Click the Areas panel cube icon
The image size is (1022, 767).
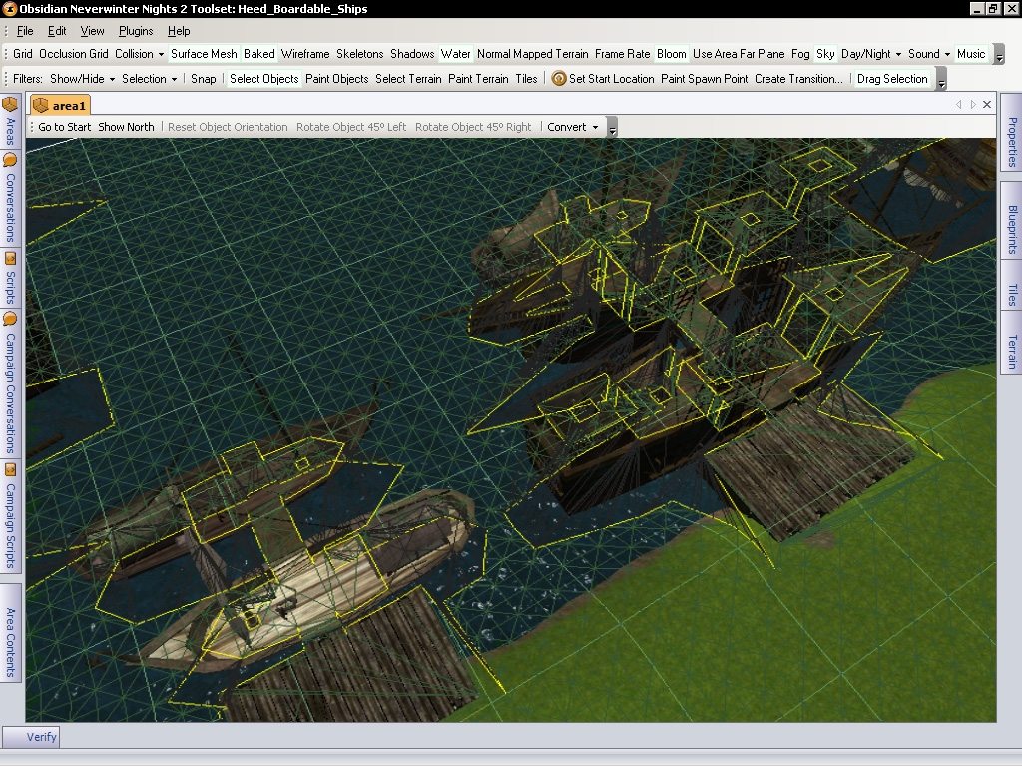[10, 104]
